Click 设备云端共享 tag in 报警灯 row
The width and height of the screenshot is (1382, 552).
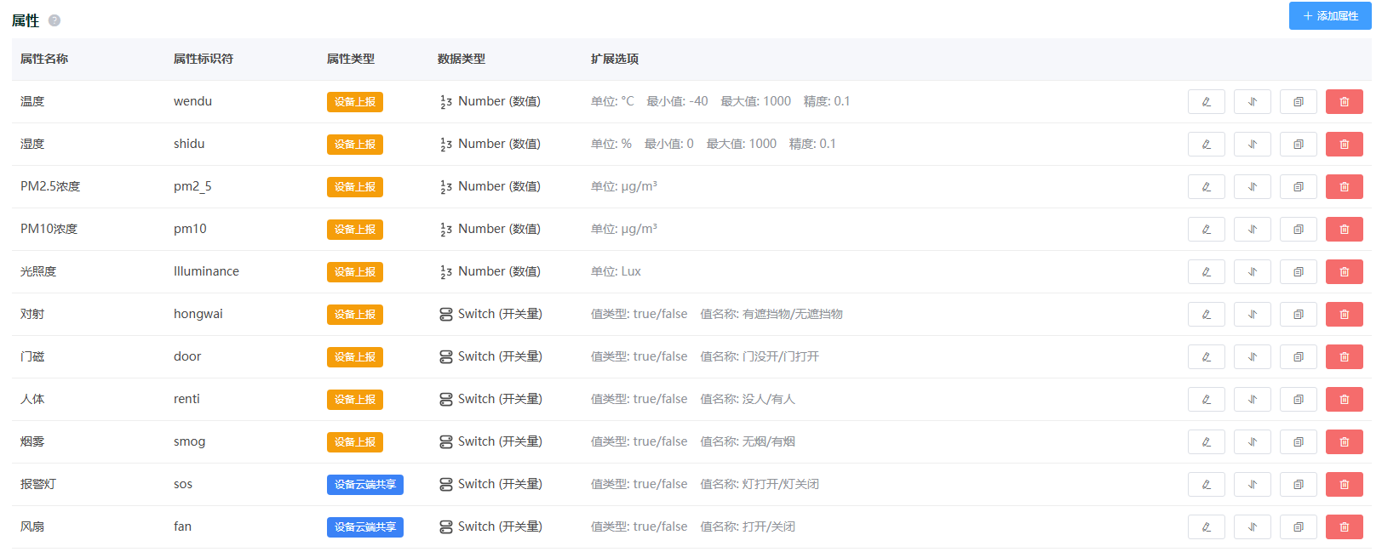(x=364, y=485)
